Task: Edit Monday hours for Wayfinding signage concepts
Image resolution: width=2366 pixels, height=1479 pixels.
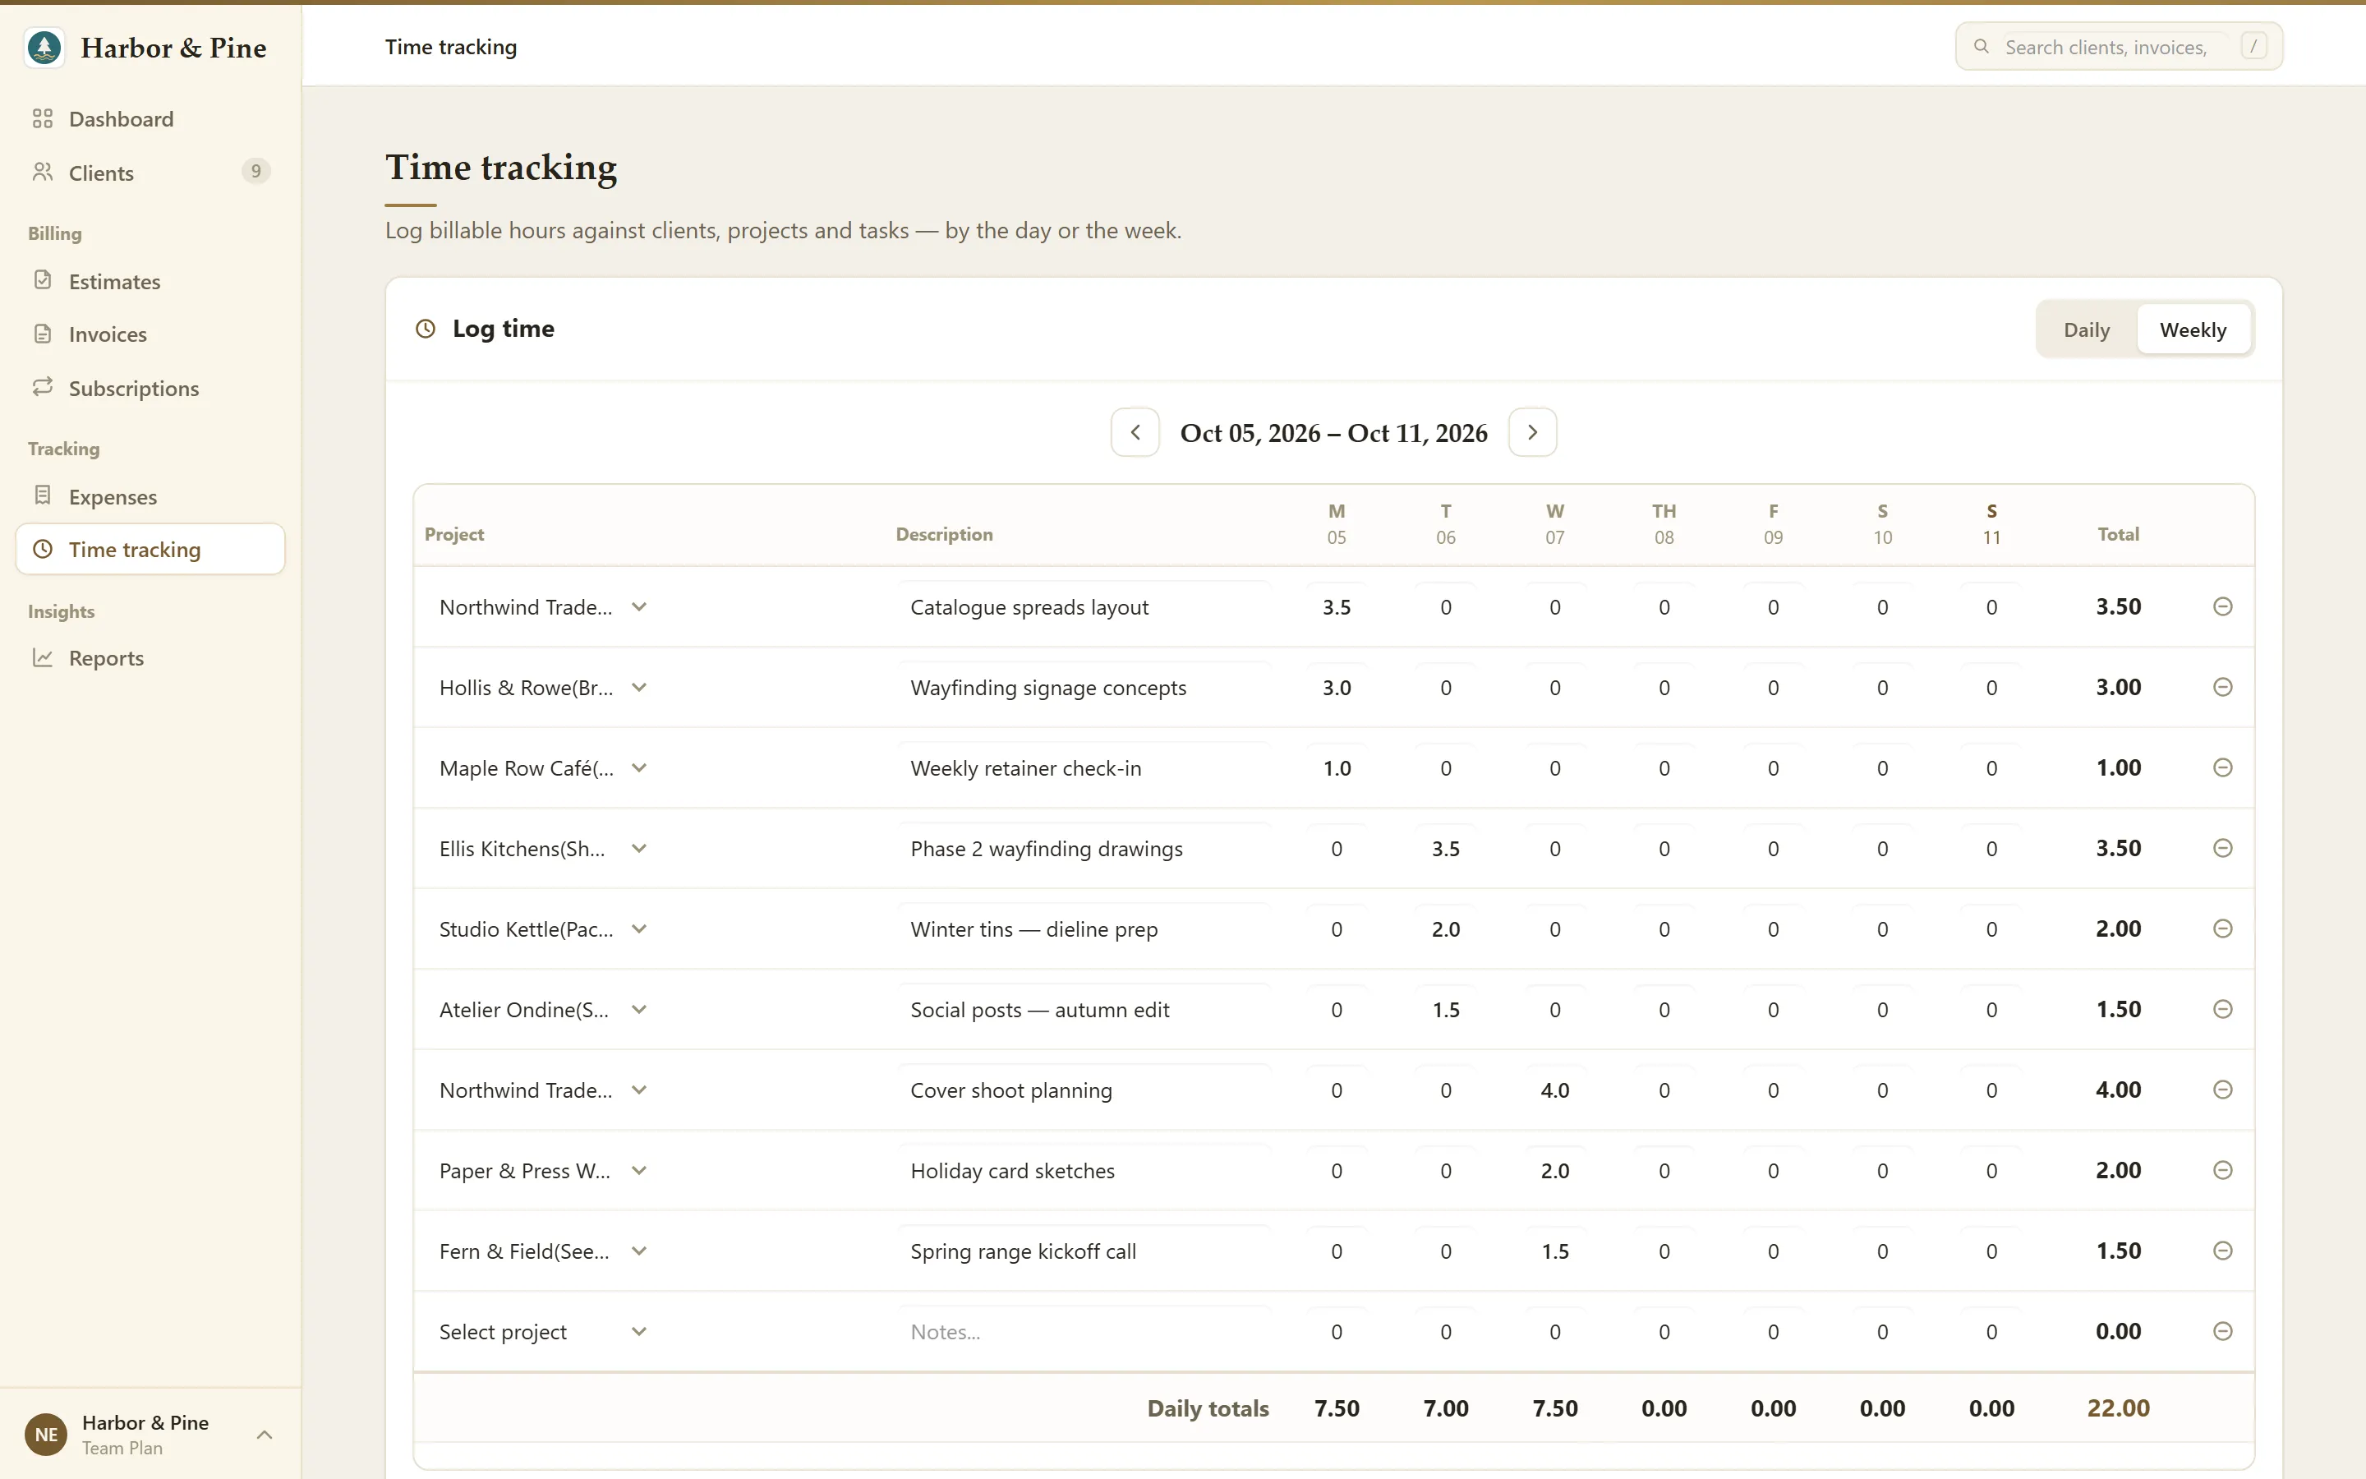Action: 1337,687
